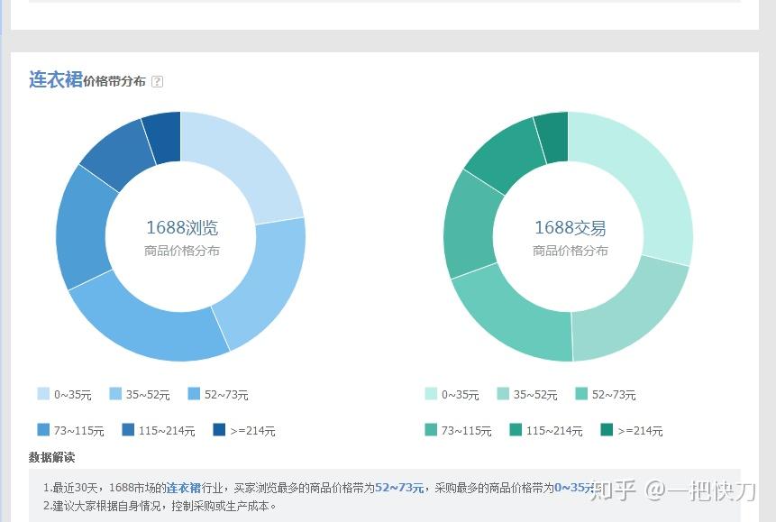Viewport: 776px width, 522px height.
Task: Click the 连衣裙 heading title
Action: (56, 79)
